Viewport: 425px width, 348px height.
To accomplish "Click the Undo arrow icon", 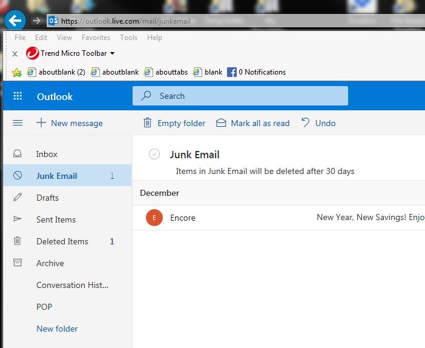I will tap(306, 122).
